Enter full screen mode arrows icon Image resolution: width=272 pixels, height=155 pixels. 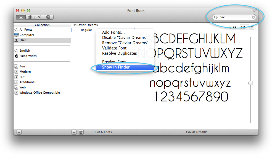pyautogui.click(x=255, y=11)
